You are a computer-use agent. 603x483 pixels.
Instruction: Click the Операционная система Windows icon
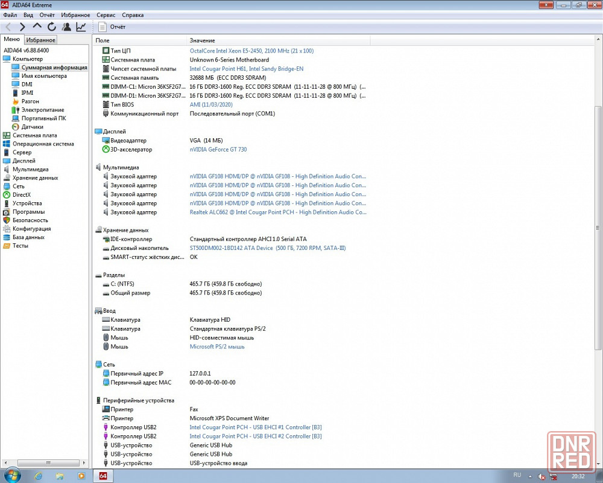[x=7, y=144]
